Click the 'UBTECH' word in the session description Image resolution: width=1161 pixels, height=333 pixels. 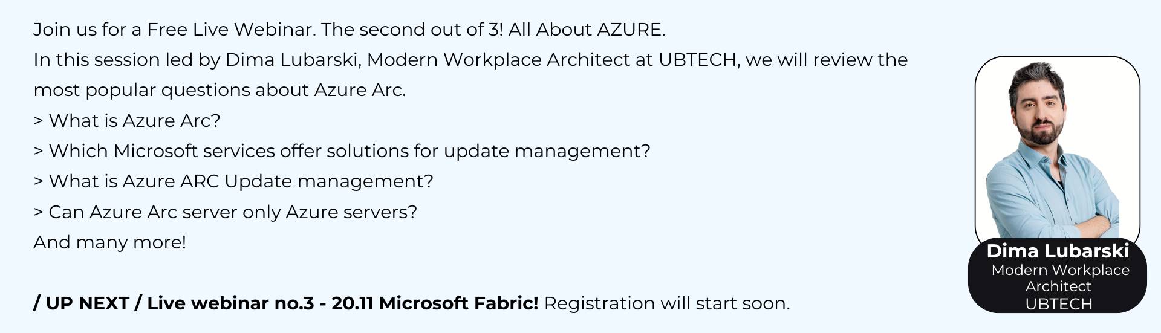pyautogui.click(x=697, y=60)
